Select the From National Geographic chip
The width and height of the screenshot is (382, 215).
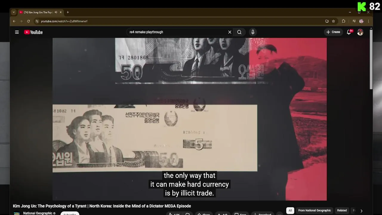(x=315, y=211)
